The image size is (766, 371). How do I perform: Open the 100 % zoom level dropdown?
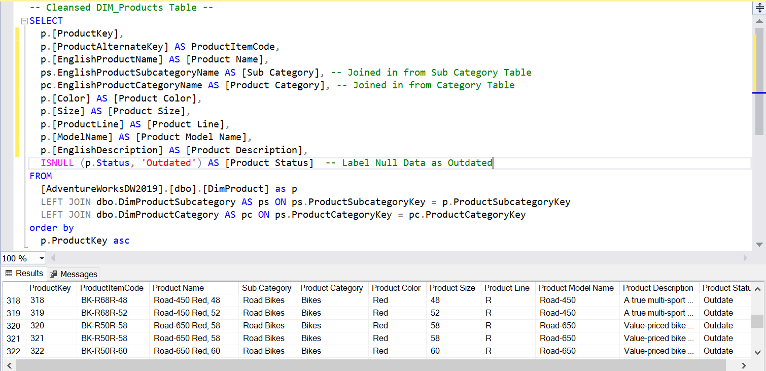click(41, 258)
